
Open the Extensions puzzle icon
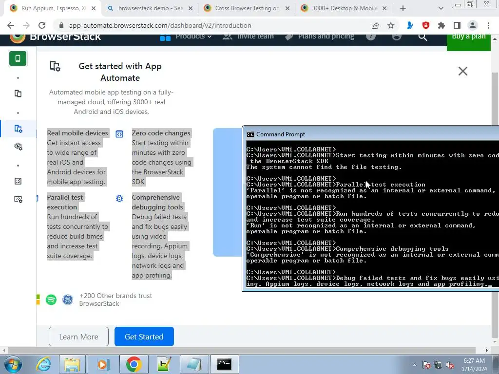[441, 25]
